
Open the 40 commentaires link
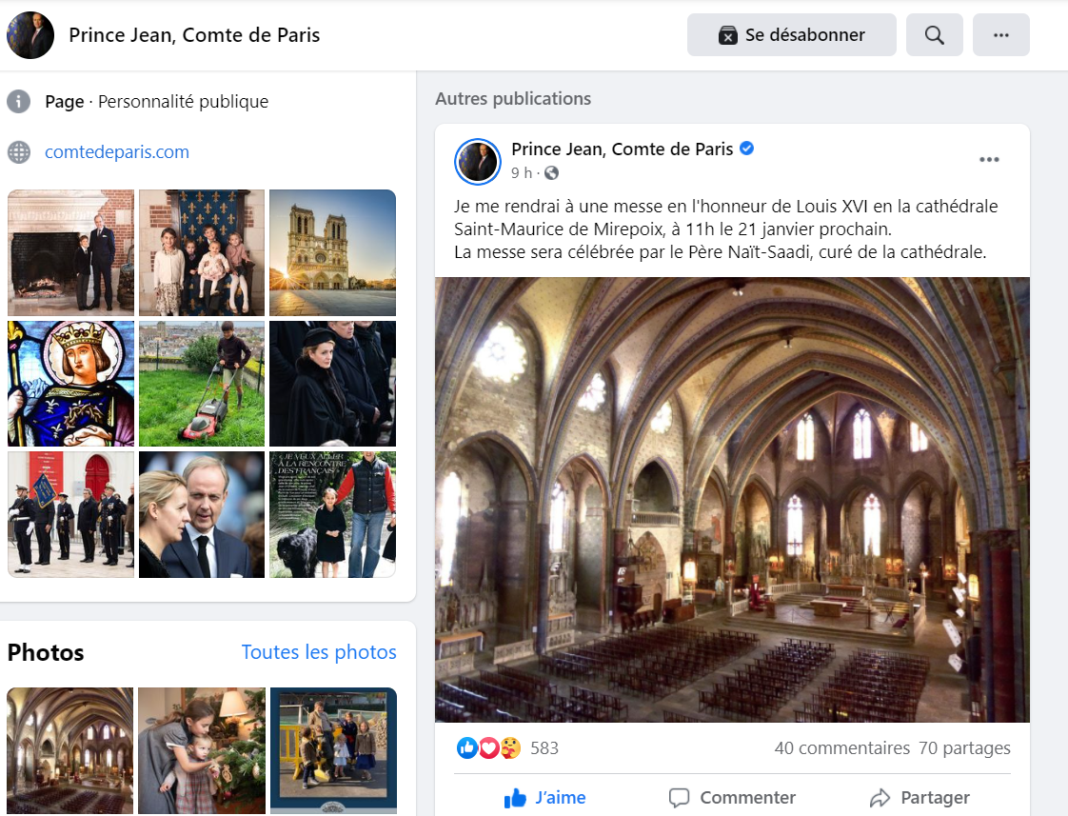[x=841, y=748]
